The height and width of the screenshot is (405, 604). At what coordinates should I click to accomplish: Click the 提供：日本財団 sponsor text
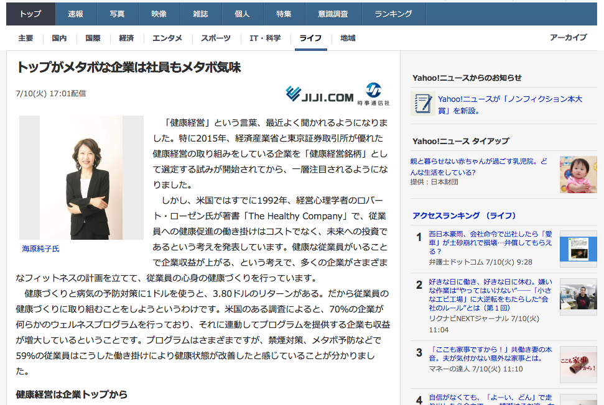pyautogui.click(x=434, y=182)
